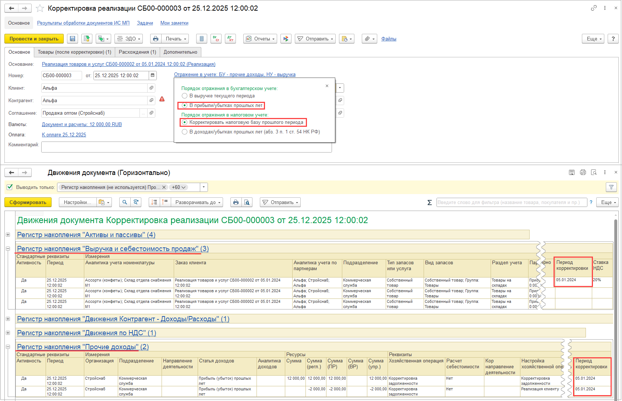Switch to the 'Расхождения (1)' tab
Image resolution: width=622 pixels, height=401 pixels.
coord(137,52)
